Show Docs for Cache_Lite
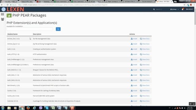 point(145,96)
